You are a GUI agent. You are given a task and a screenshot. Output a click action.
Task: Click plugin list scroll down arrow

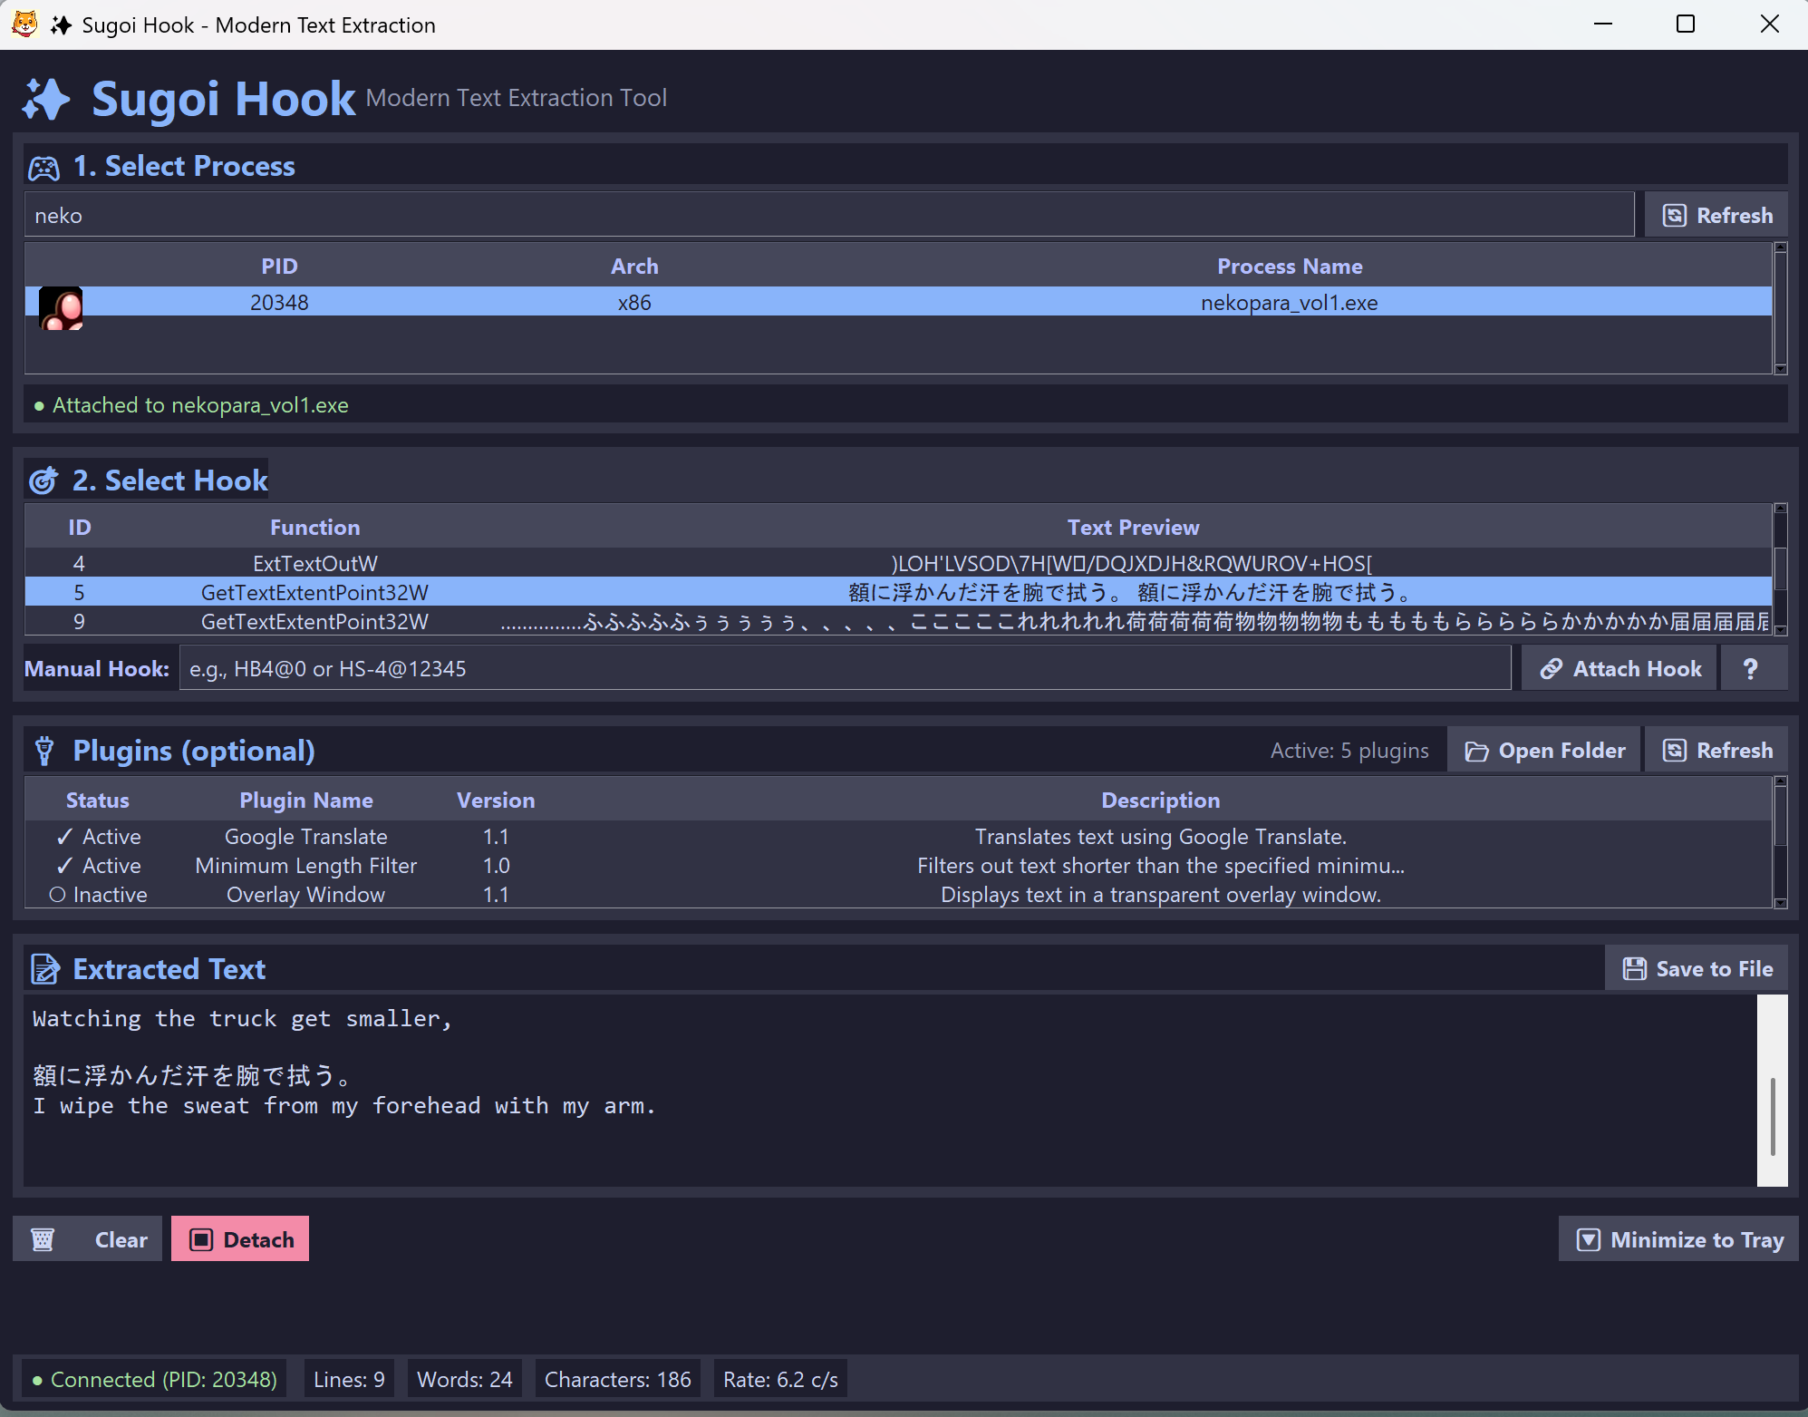1780,902
